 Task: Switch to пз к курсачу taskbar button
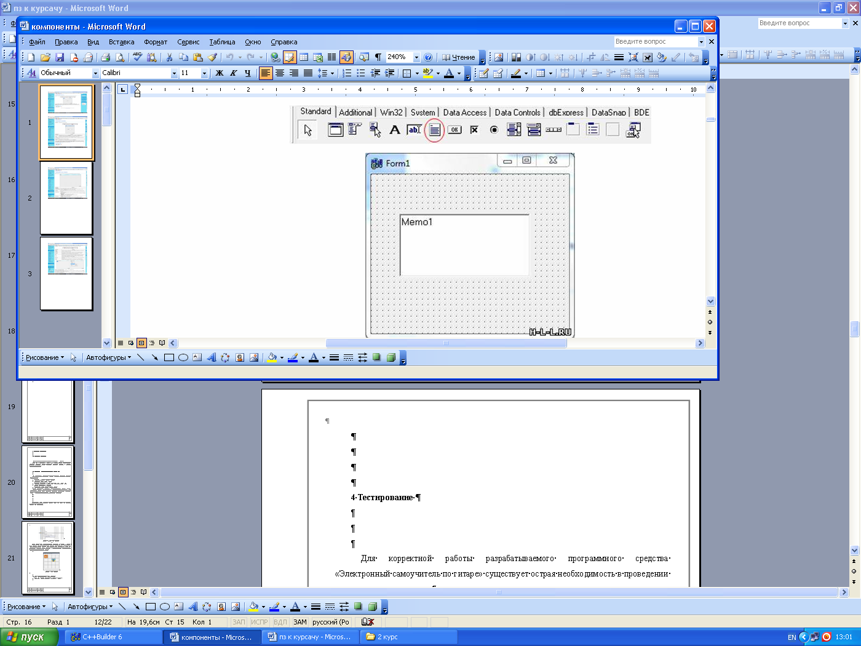pos(310,637)
